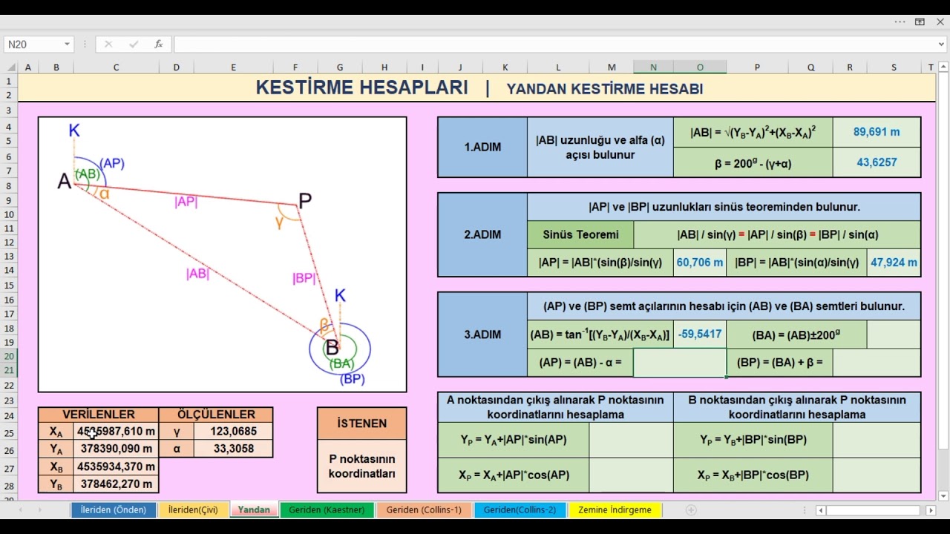Click the horizontal scrollbar left arrow
Viewport: 950px width, 534px height.
click(x=820, y=510)
